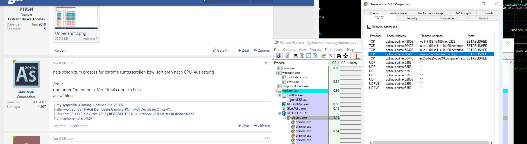The image size is (527, 144).
Task: Click the thumbs-up Gefällt mir icon
Action: pyautogui.click(x=215, y=50)
